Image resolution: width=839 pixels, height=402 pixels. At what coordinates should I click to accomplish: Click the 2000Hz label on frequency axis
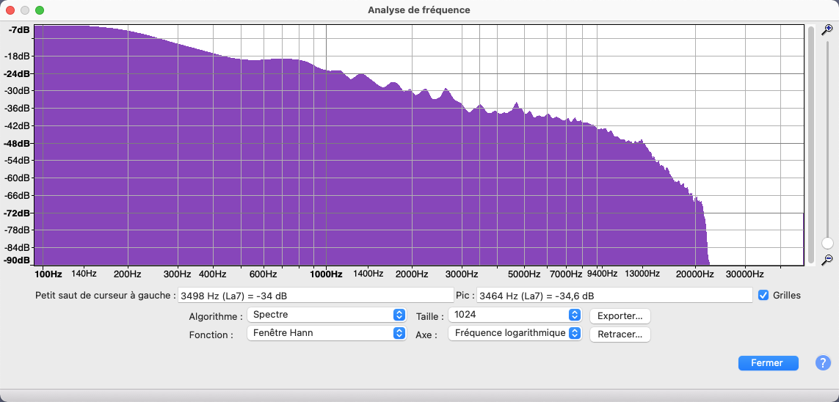click(x=412, y=274)
